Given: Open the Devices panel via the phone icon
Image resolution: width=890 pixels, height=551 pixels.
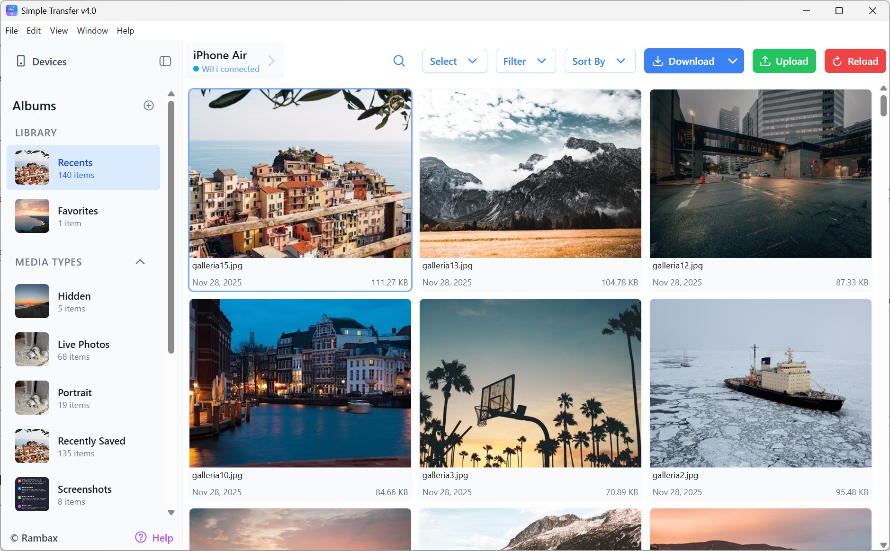Looking at the screenshot, I should pos(21,61).
